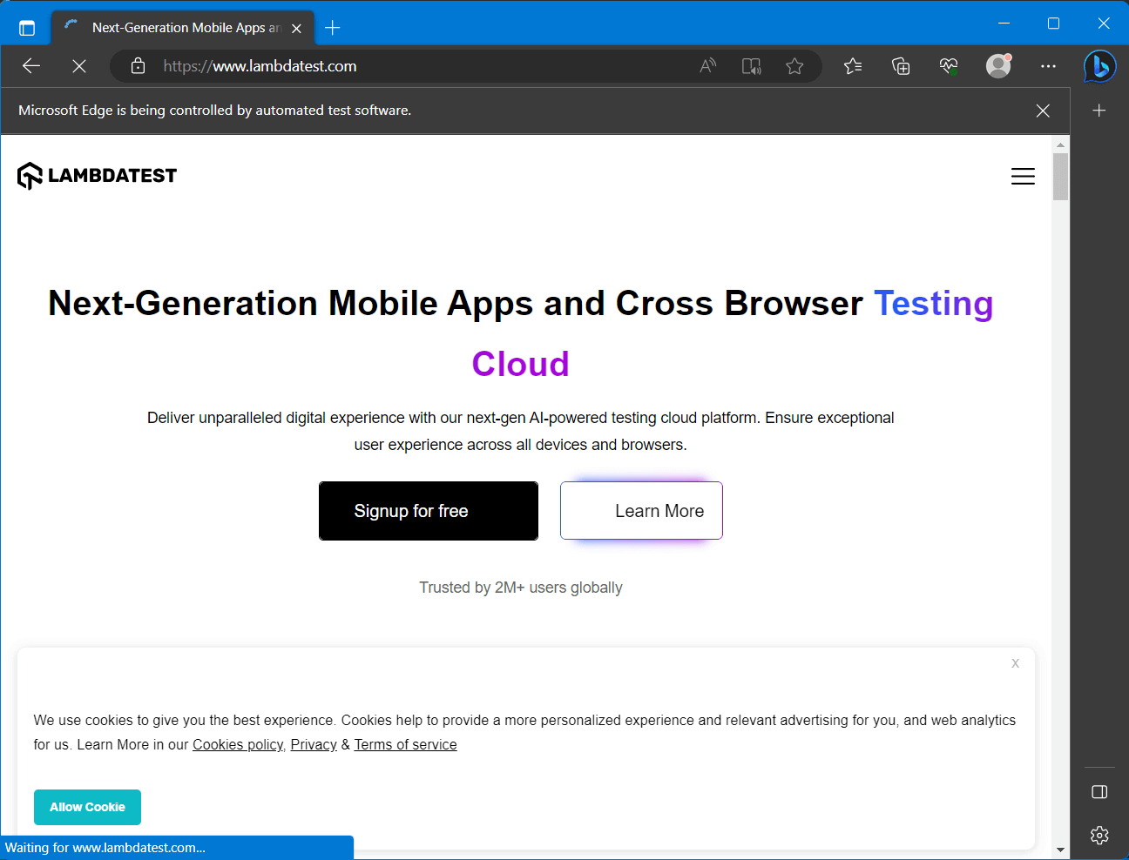Click Allow Cookie in the banner
Image resolution: width=1129 pixels, height=860 pixels.
(x=87, y=807)
